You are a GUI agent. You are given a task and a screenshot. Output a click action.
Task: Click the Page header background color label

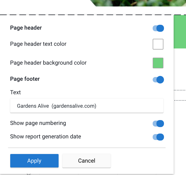[48, 63]
